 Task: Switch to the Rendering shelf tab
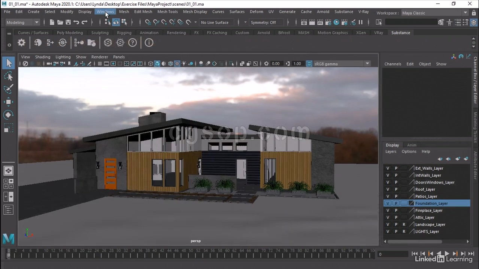point(176,33)
